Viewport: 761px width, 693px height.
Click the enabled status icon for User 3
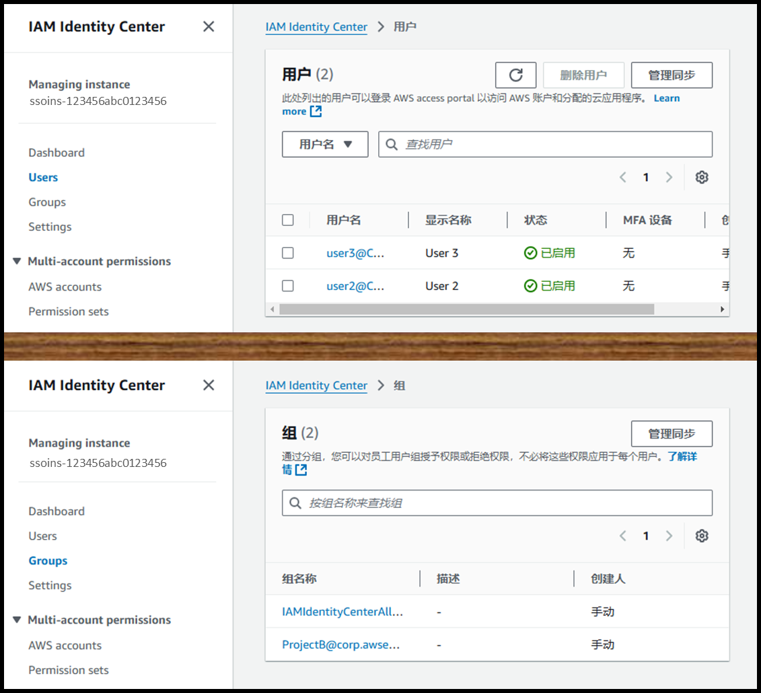click(530, 253)
